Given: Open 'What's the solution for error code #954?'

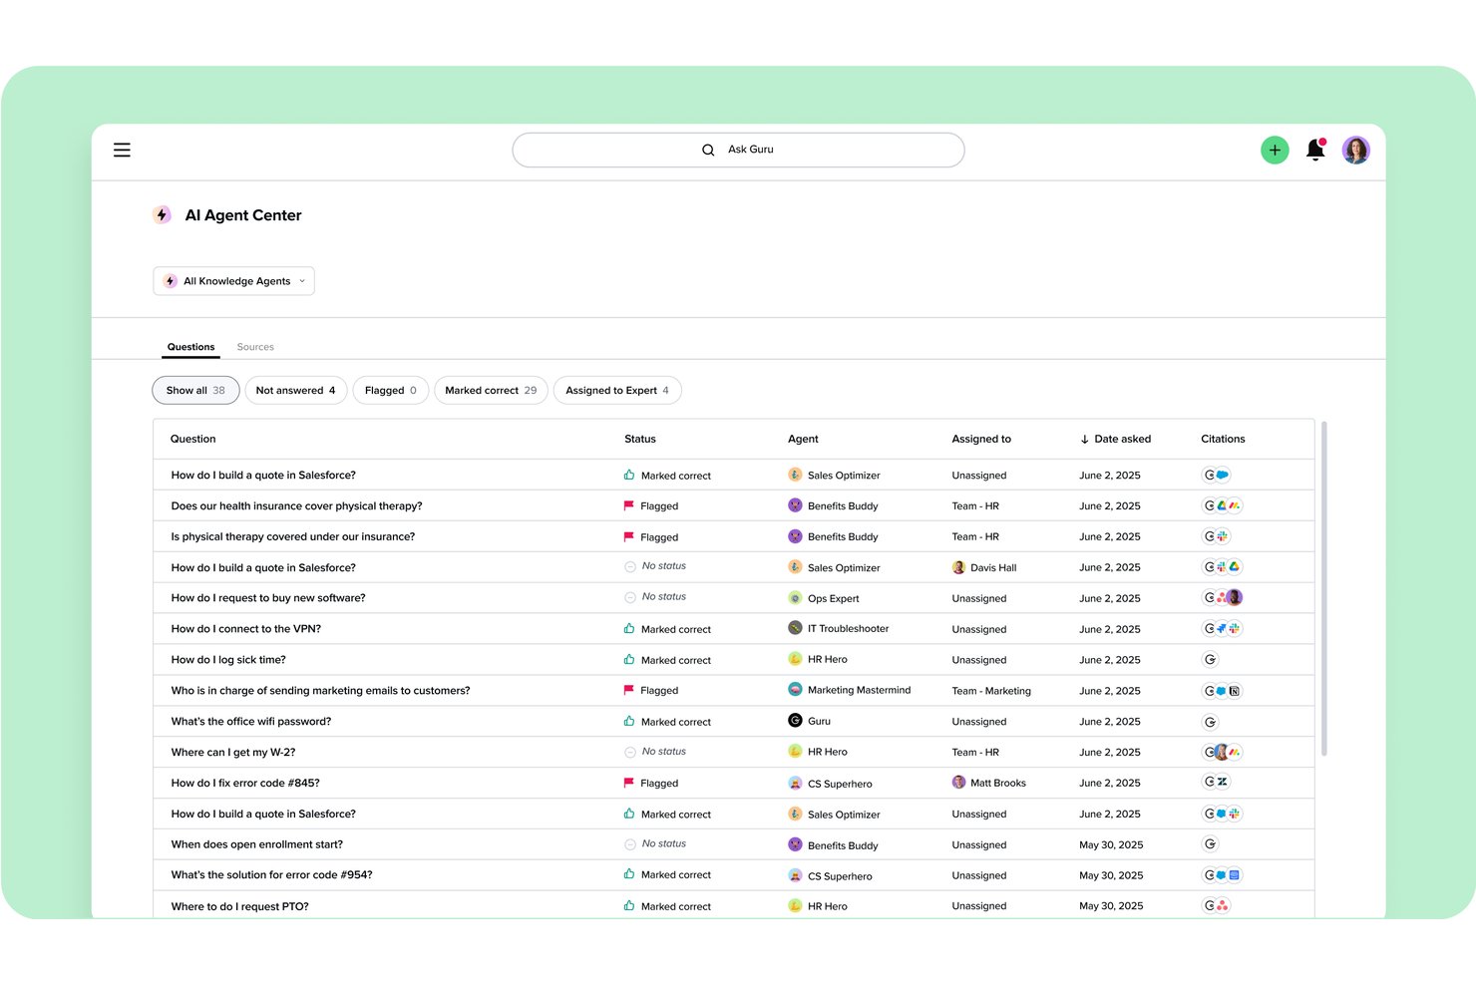Looking at the screenshot, I should (271, 875).
